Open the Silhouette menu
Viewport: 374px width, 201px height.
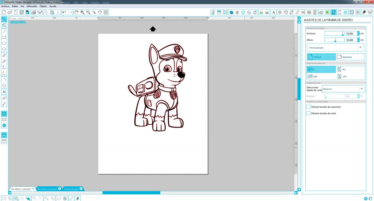click(32, 6)
